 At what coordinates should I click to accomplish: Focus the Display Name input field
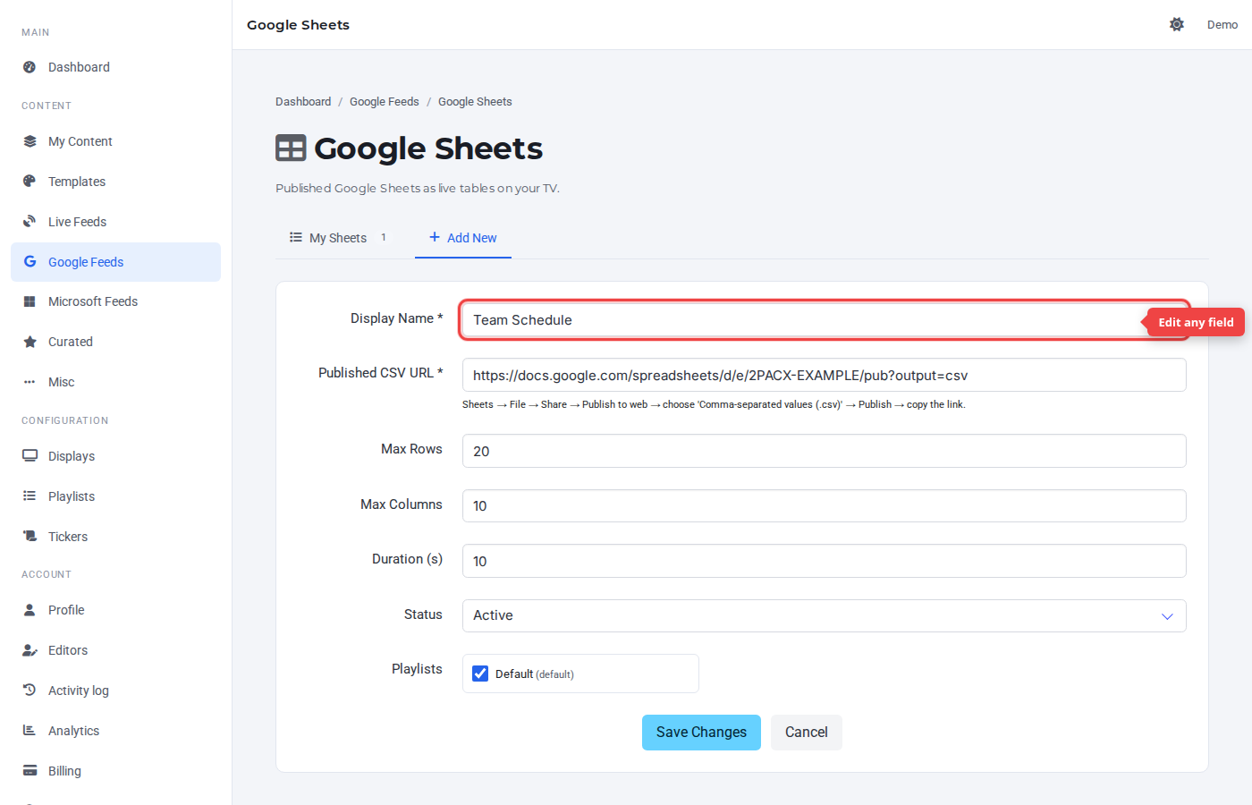(x=824, y=320)
